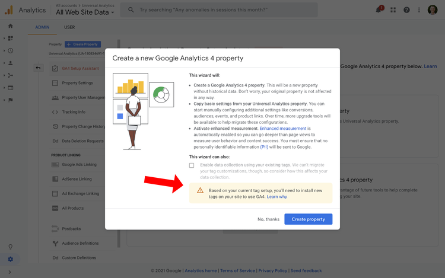Click the Property Change History icon
Viewport: 445px width, 278px height.
(x=55, y=126)
